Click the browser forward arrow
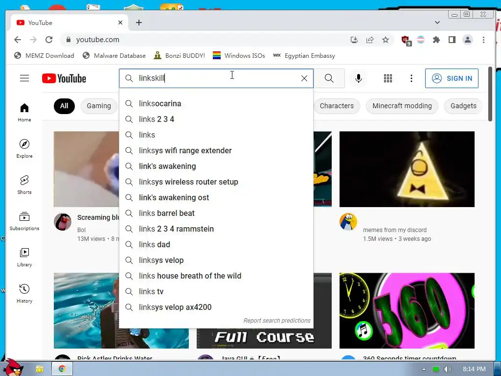Viewport: 501px width, 376px height. click(x=33, y=40)
